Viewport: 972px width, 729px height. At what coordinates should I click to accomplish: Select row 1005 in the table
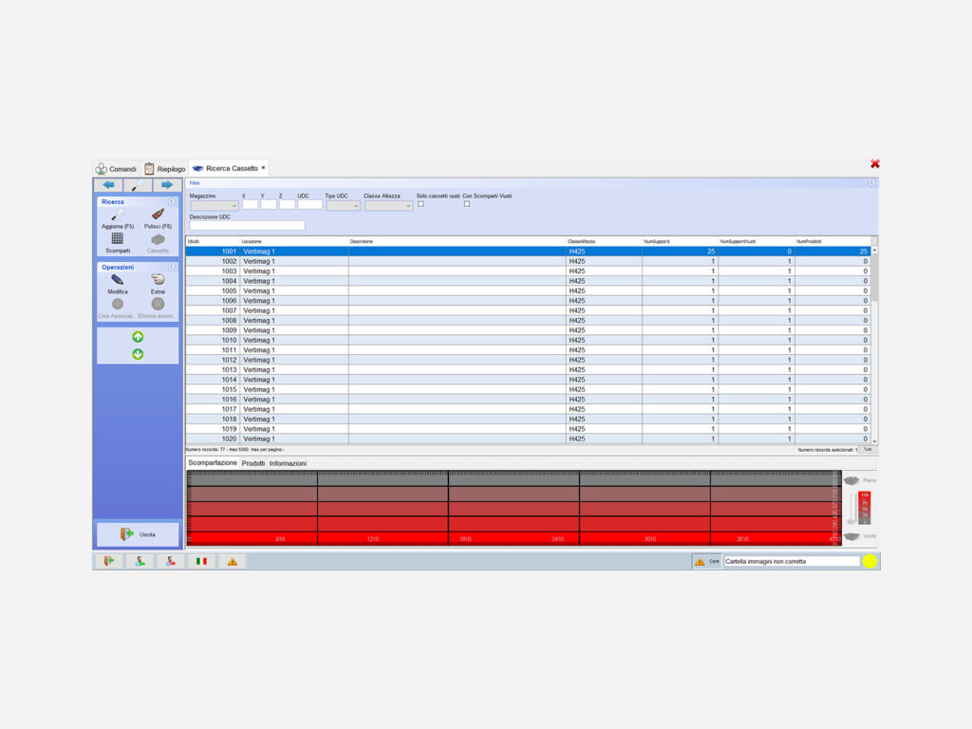528,290
